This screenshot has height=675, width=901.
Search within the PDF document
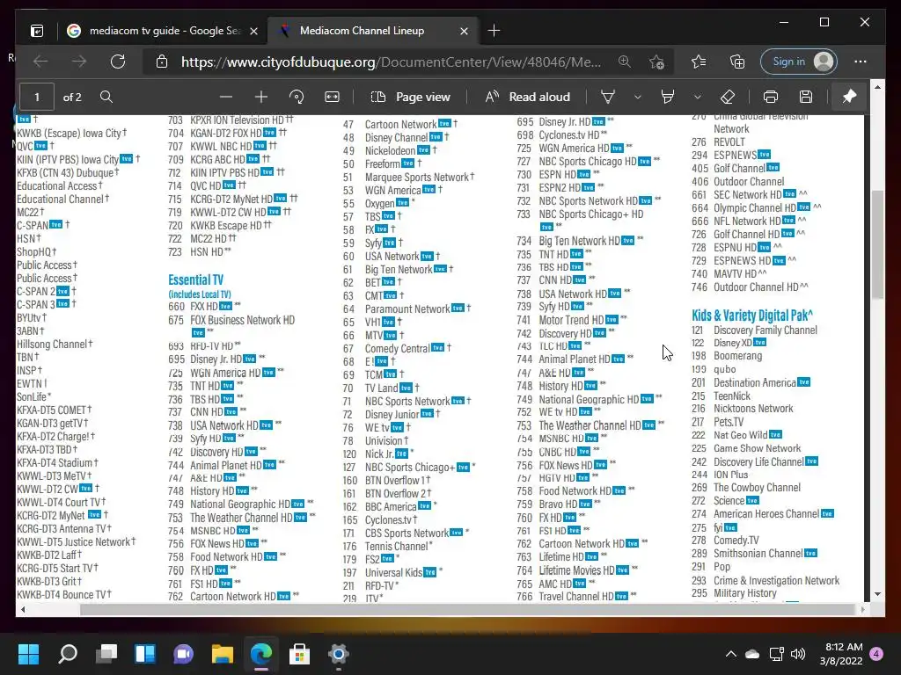[106, 97]
